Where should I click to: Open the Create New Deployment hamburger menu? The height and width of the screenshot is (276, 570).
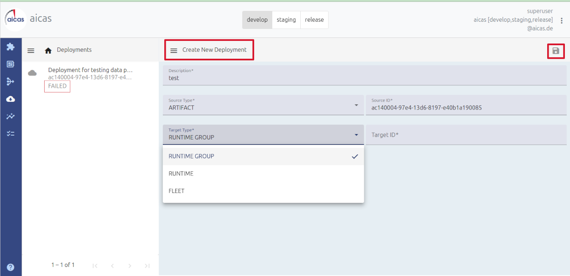[x=174, y=50]
